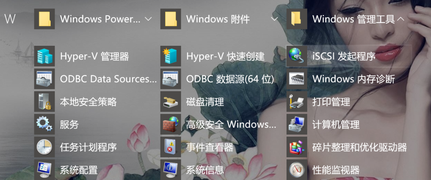
Task: Click the 打印管理 printer icon
Action: click(x=297, y=102)
